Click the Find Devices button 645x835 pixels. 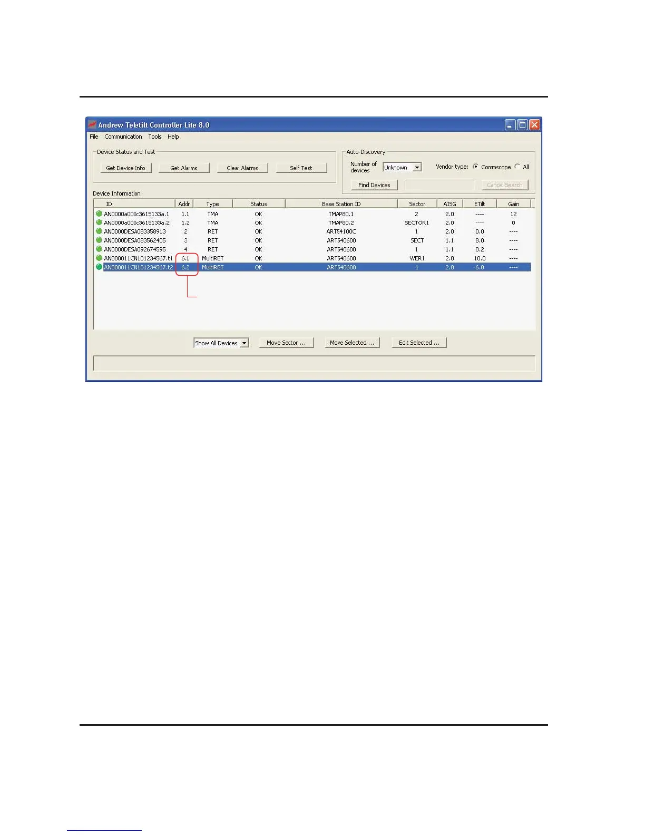pos(374,185)
